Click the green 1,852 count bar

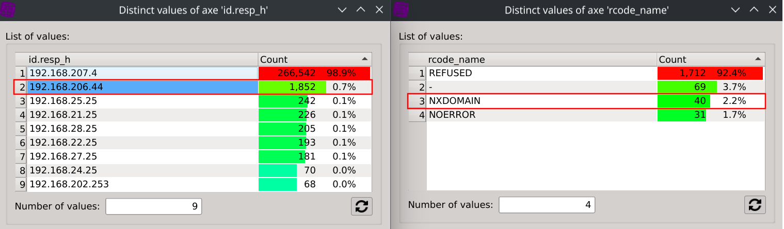(292, 87)
